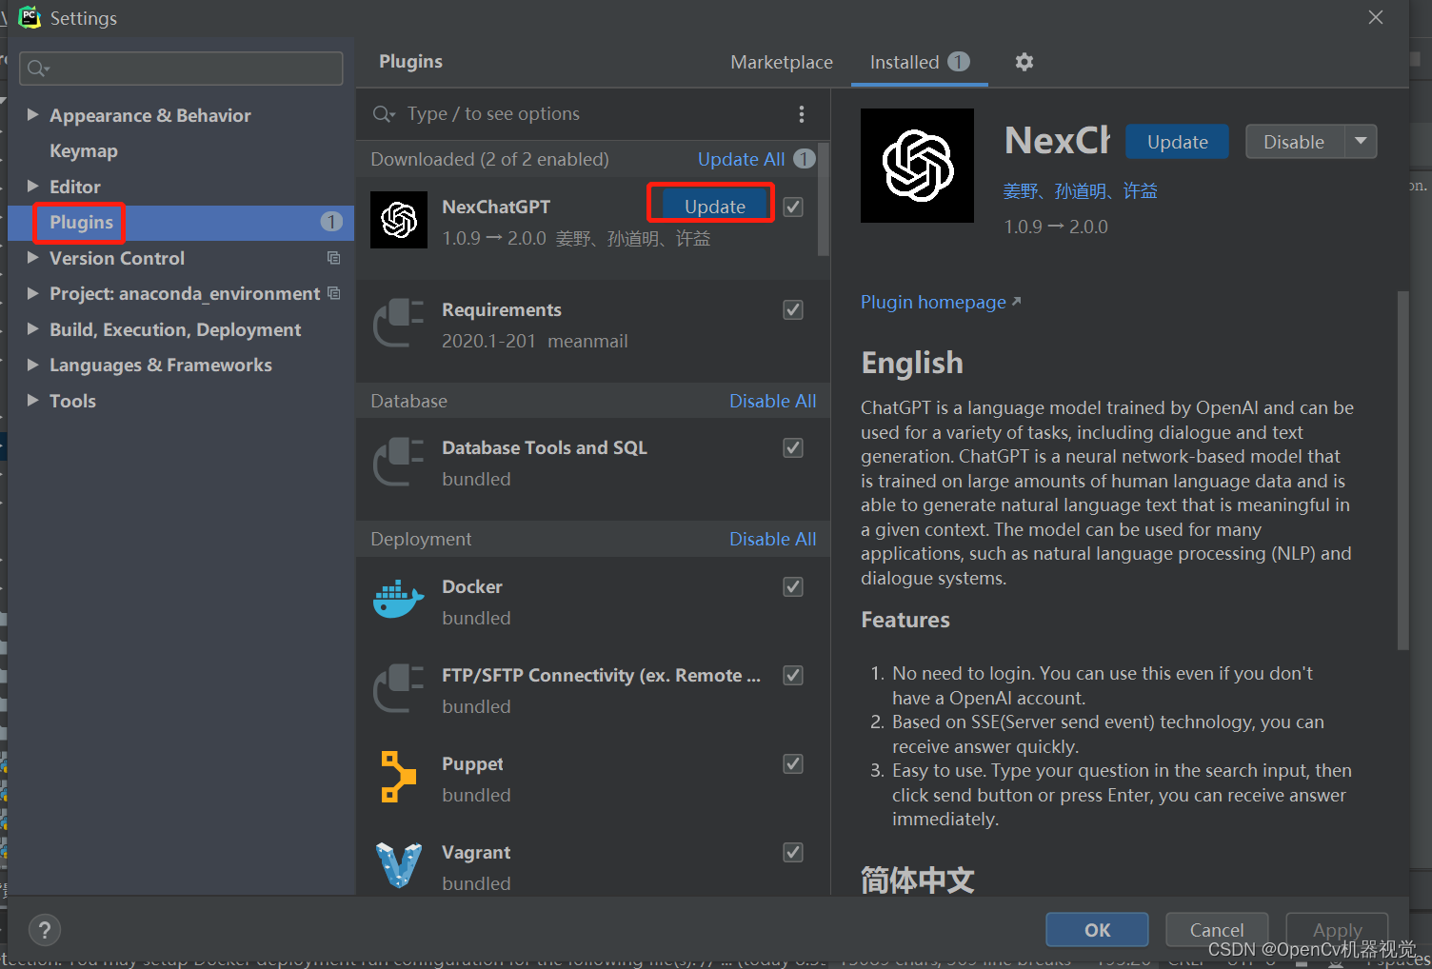This screenshot has height=969, width=1432.
Task: Open the plugins gear settings menu
Action: coord(1024,62)
